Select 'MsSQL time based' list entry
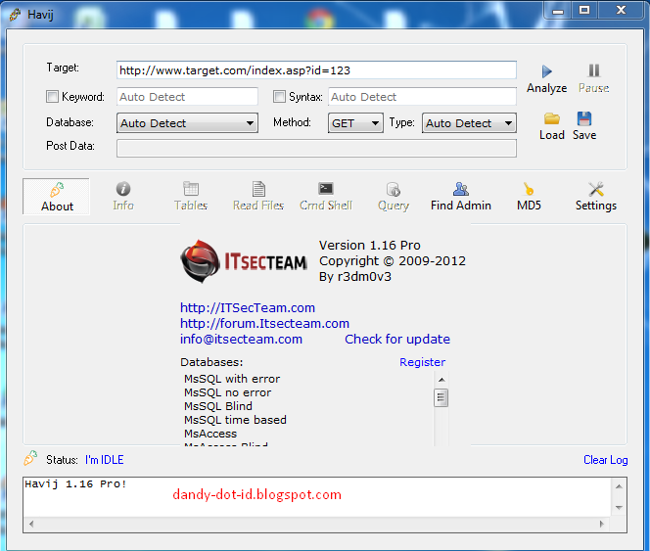 235,420
